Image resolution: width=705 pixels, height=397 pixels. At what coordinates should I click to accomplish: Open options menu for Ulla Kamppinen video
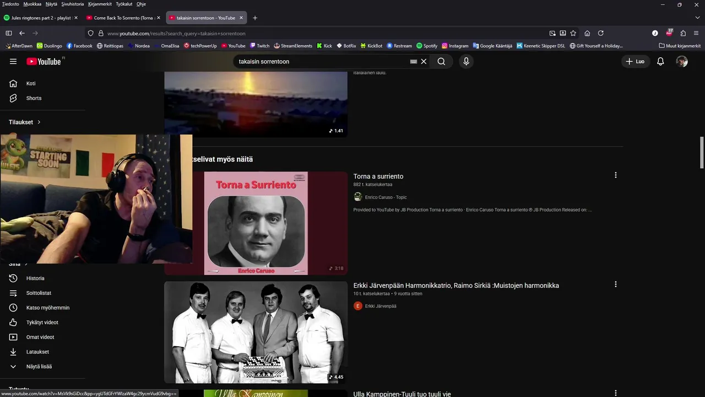point(616,393)
